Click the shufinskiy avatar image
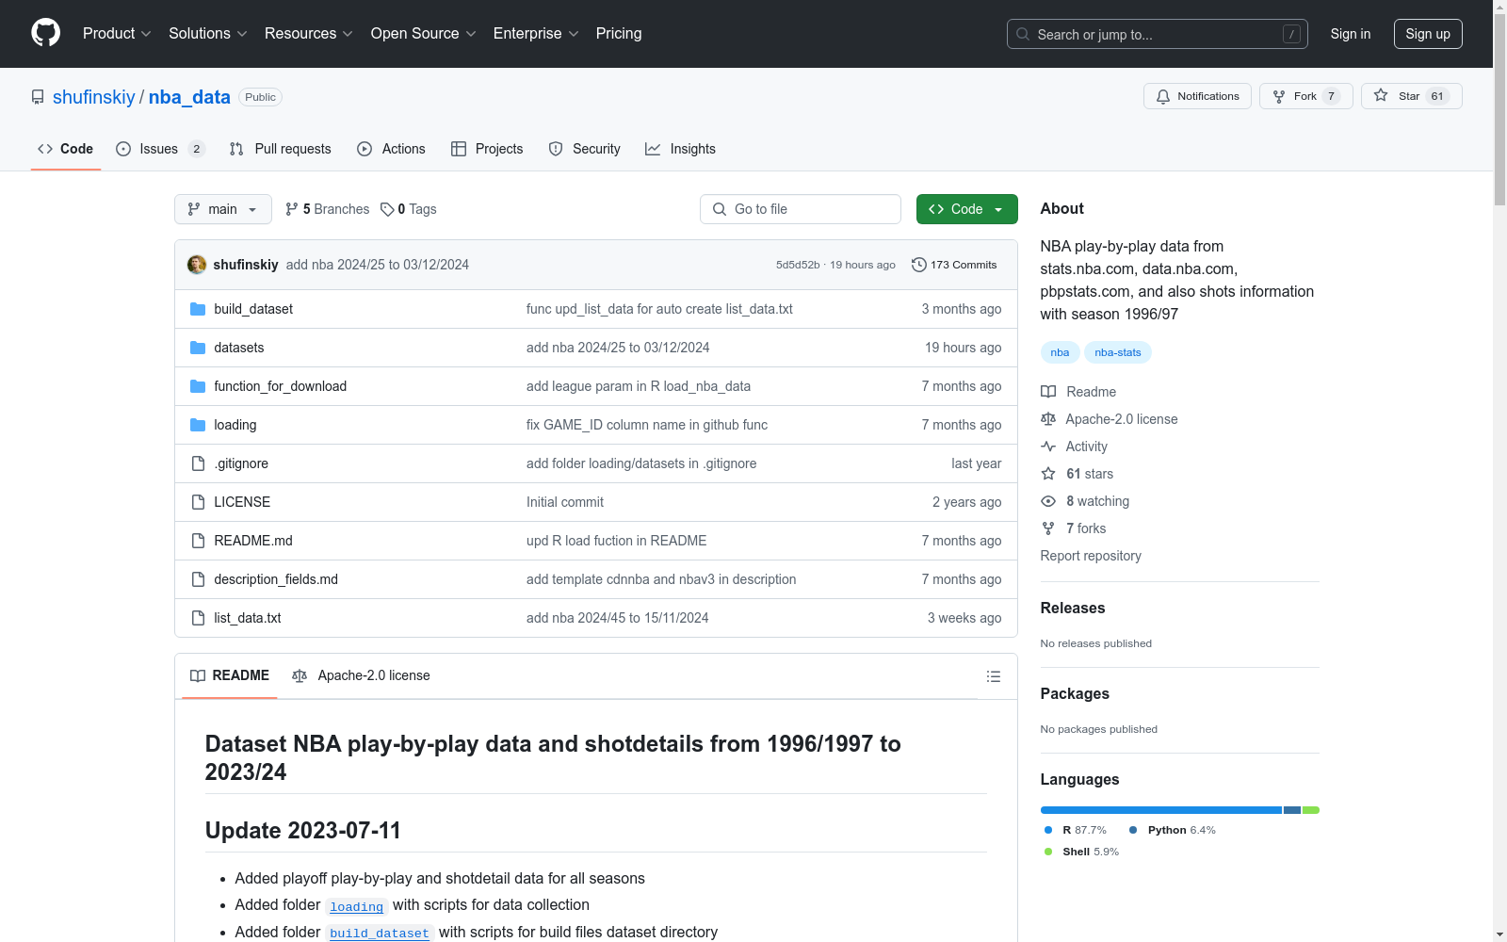The image size is (1507, 942). (x=197, y=265)
